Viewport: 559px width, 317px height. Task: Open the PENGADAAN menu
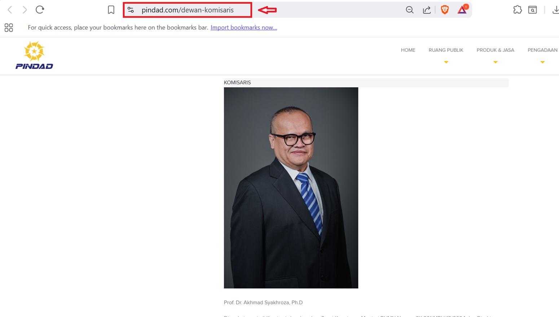point(542,50)
